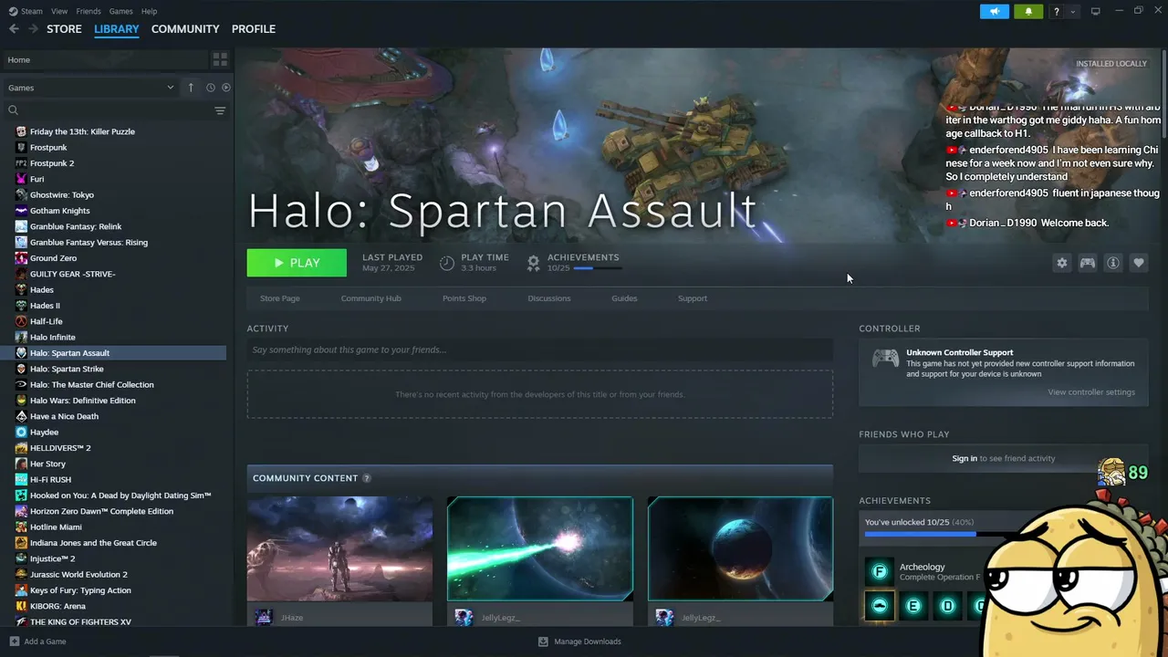Click the Archeology achievement icon
The image size is (1168, 657).
click(x=880, y=572)
